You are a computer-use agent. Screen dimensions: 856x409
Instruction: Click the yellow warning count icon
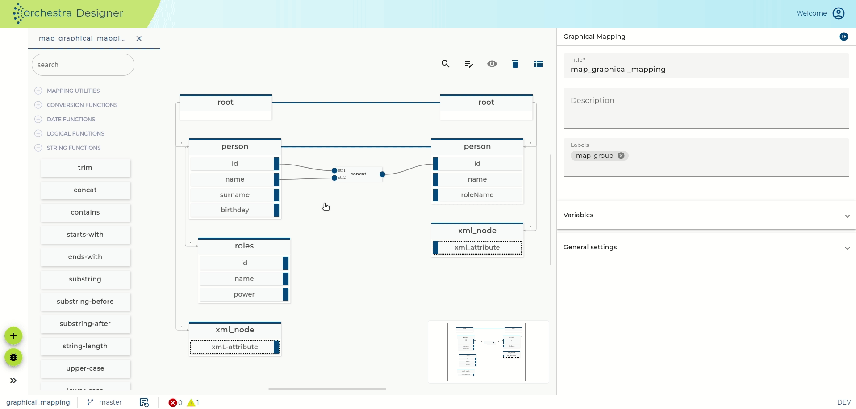[191, 403]
